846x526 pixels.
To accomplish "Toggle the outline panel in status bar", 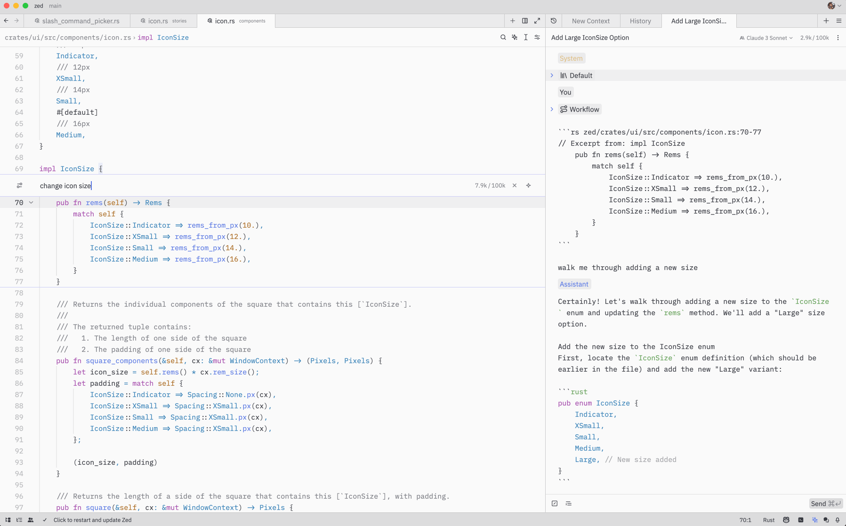I will click(x=19, y=520).
